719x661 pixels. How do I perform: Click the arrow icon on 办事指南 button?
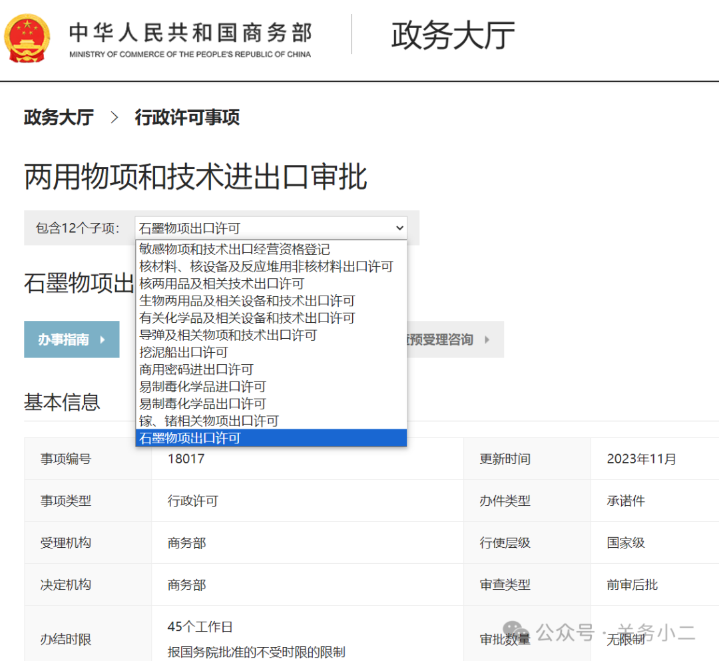105,339
